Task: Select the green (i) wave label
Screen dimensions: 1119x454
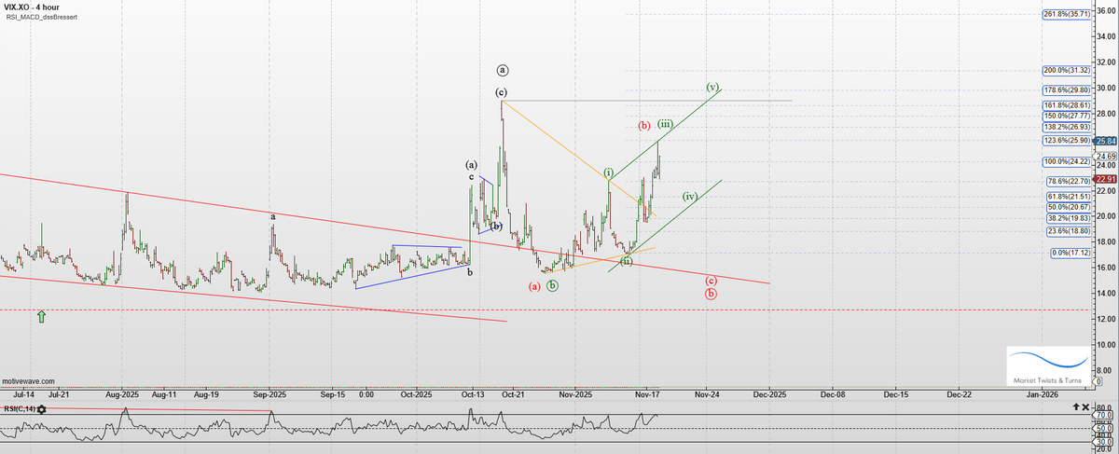Action: 608,172
